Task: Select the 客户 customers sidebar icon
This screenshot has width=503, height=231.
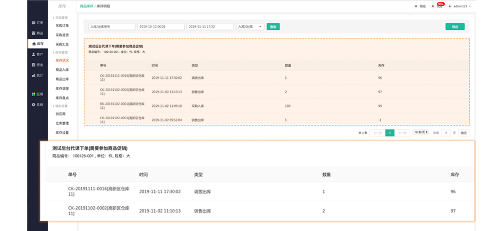Action: 34,54
